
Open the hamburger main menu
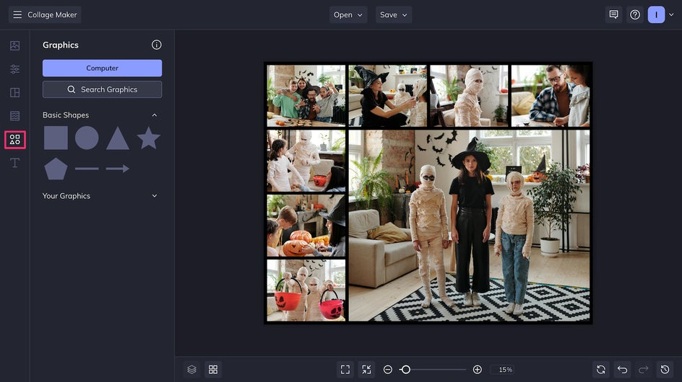click(x=17, y=14)
